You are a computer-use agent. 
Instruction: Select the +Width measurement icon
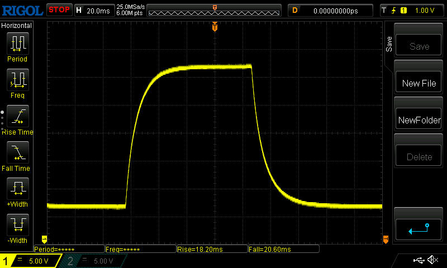pos(18,189)
